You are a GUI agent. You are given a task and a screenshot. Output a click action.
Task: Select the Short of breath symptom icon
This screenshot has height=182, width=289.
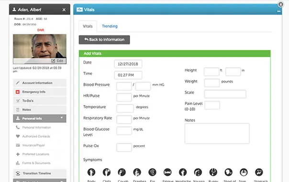[x=228, y=172]
